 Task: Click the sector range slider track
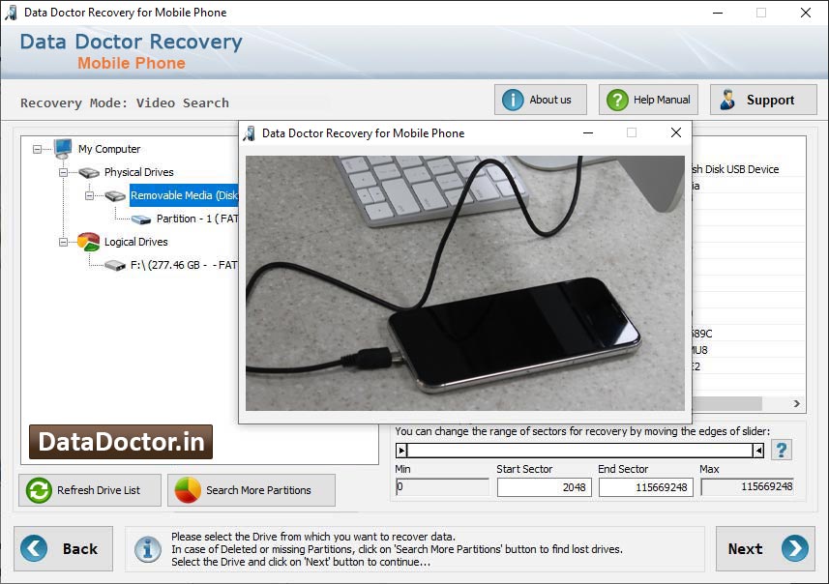pyautogui.click(x=580, y=449)
